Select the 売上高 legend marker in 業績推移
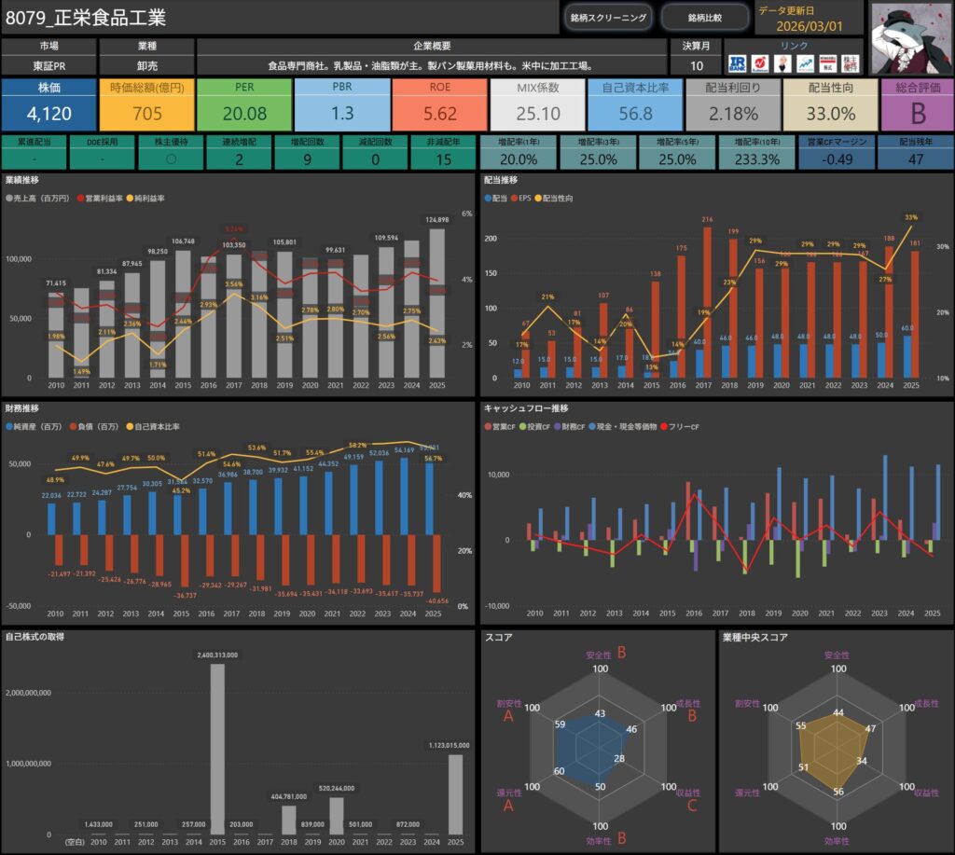Screen dimensions: 955x855 tap(9, 199)
